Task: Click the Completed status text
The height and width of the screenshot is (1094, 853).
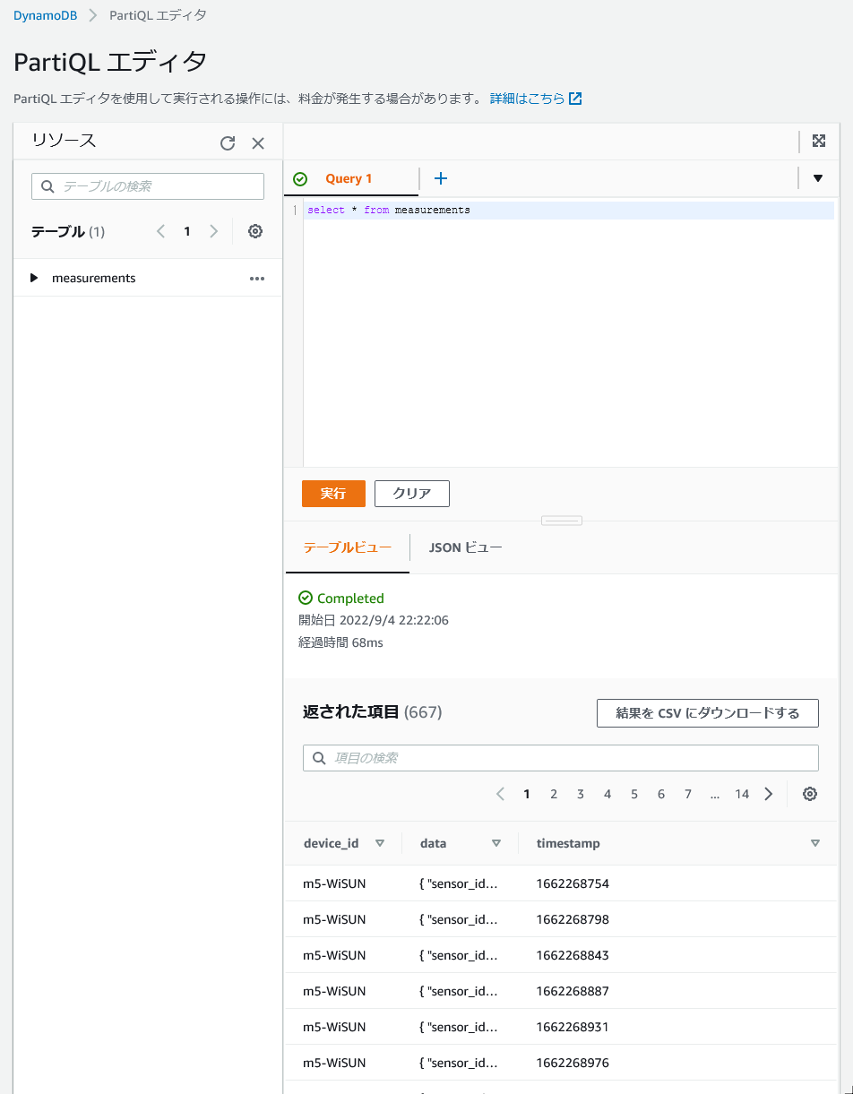Action: pyautogui.click(x=350, y=599)
